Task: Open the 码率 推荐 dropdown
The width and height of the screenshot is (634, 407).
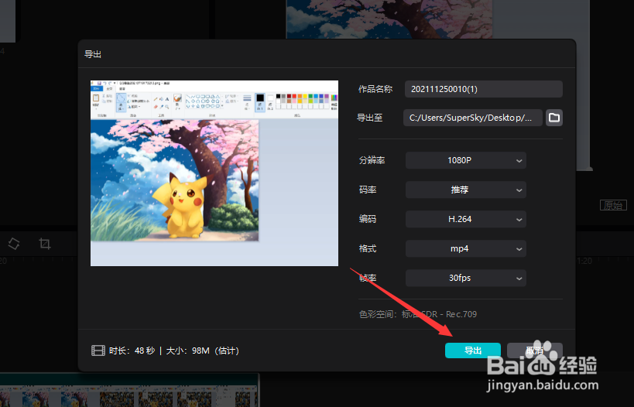Action: click(x=466, y=190)
